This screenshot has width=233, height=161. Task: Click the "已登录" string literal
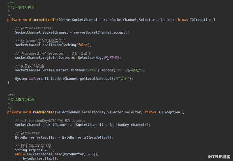(x=122, y=79)
